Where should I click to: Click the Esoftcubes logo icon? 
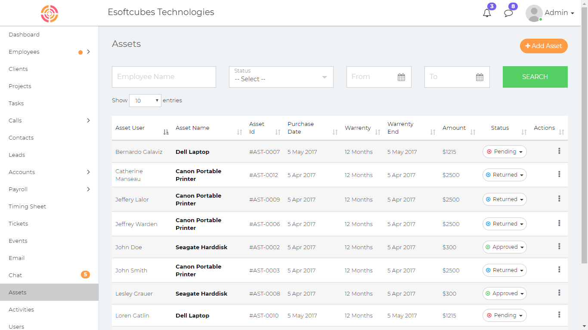(x=50, y=14)
